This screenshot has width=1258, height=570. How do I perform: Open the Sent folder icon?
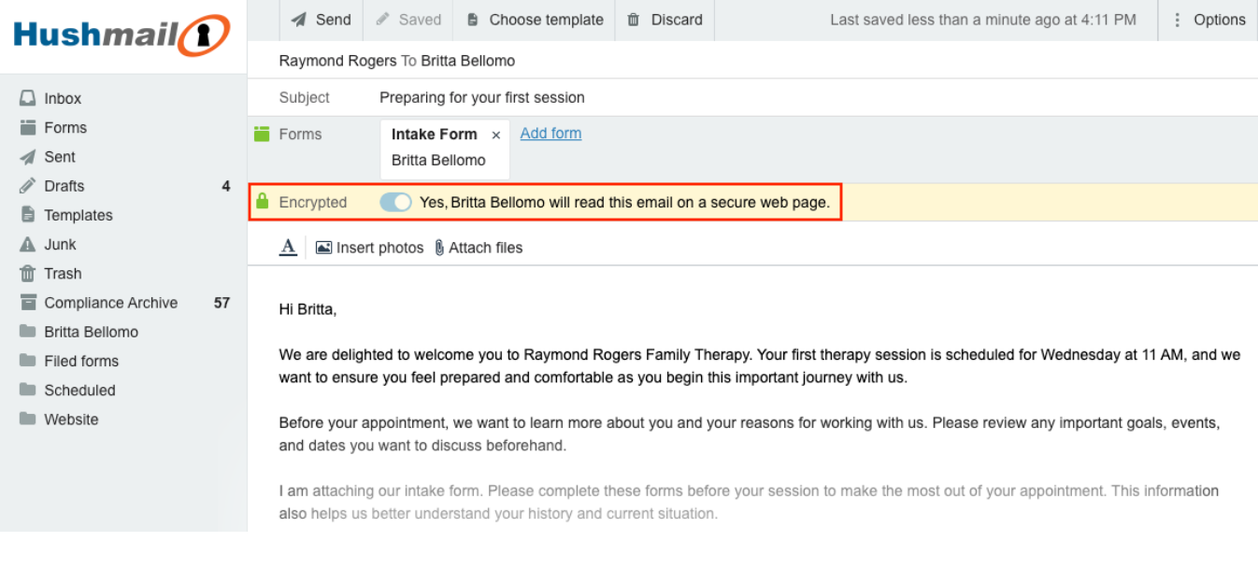coord(29,156)
